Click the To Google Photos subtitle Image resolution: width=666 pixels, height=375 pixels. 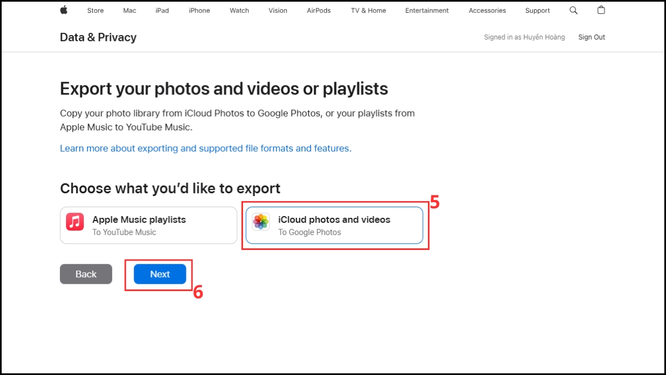point(310,232)
